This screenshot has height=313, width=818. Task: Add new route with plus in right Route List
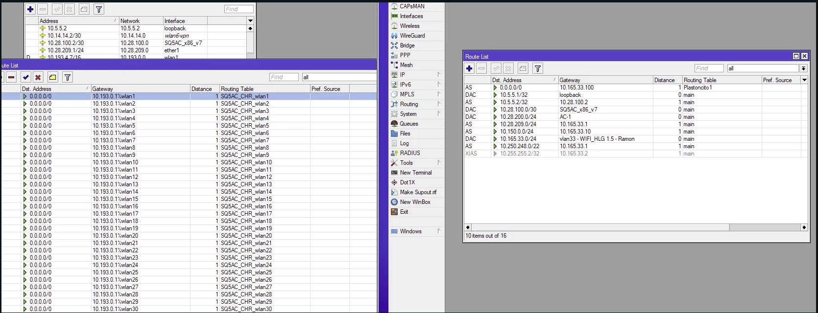[469, 68]
